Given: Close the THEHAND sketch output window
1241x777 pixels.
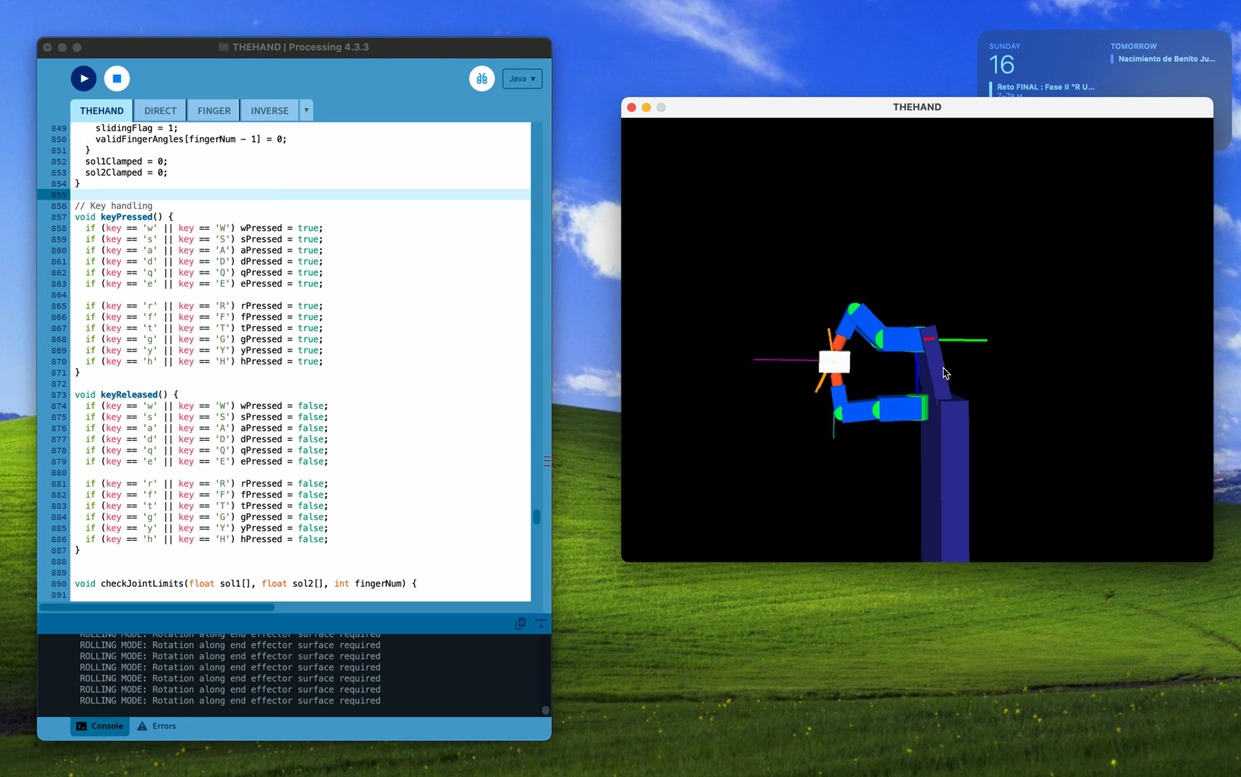Looking at the screenshot, I should pos(631,107).
